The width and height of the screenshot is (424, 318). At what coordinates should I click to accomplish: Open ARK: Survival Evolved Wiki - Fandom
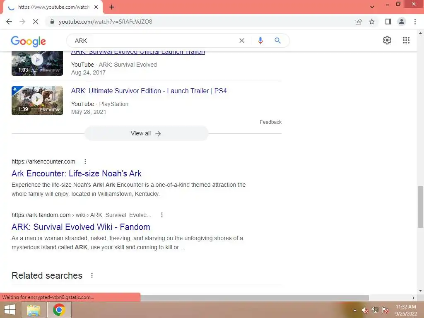tap(81, 227)
